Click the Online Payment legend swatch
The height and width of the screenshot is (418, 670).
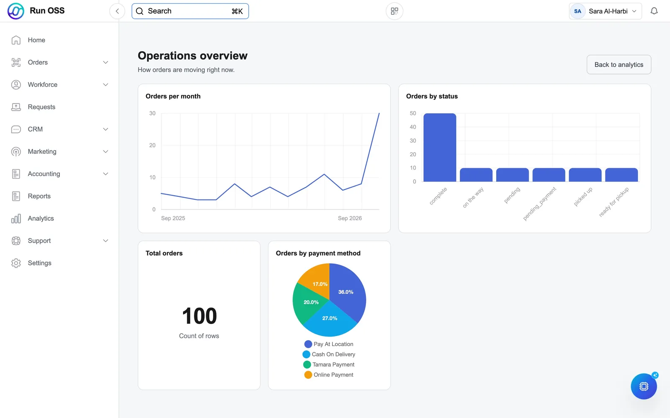click(x=308, y=375)
